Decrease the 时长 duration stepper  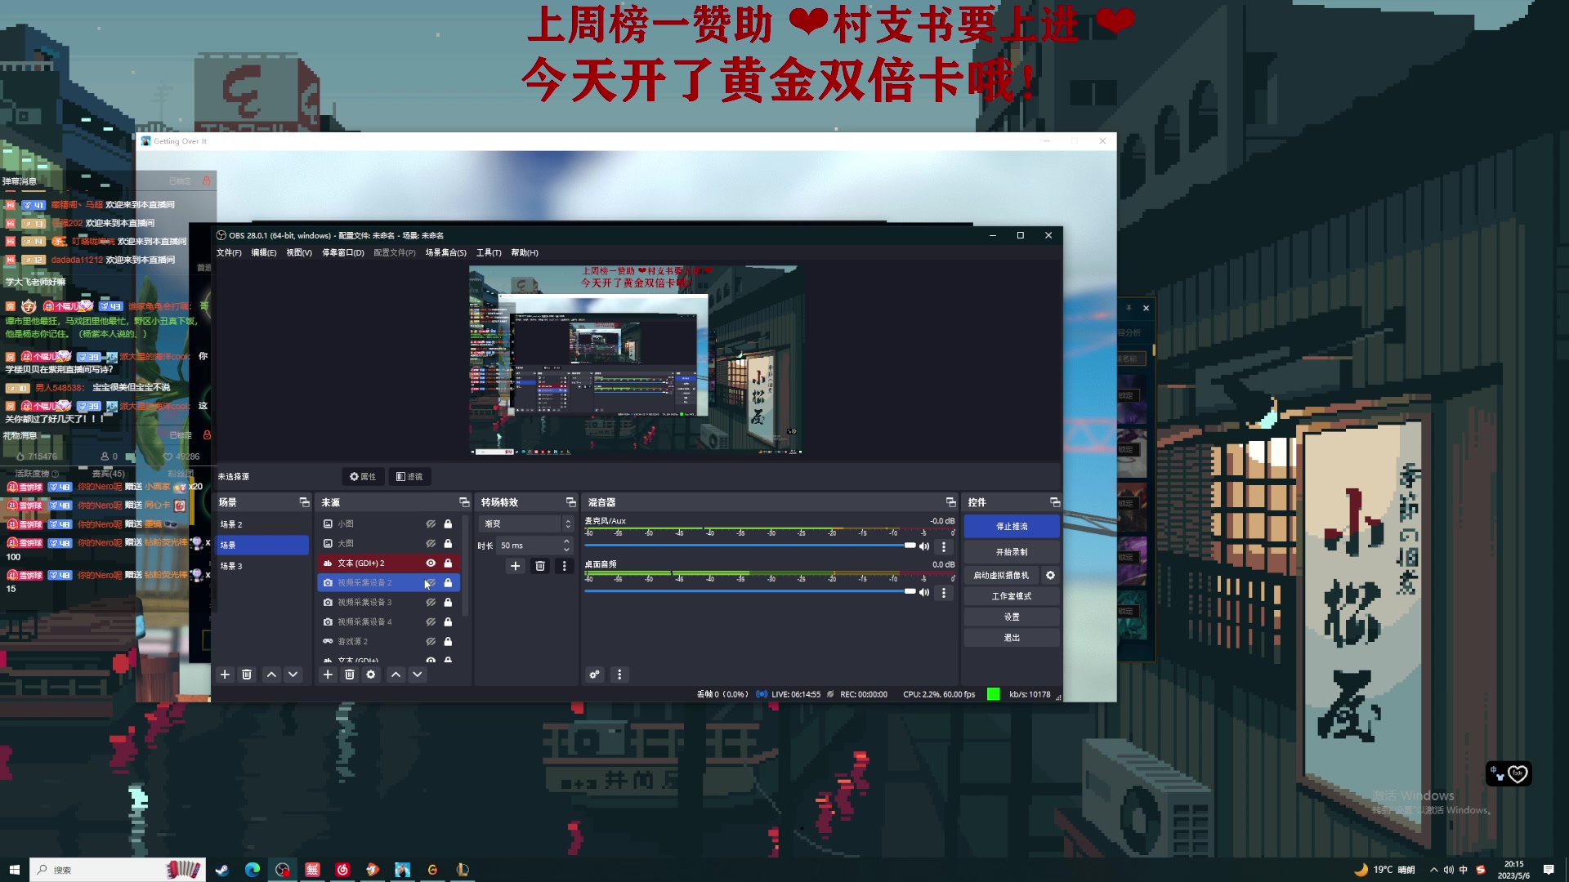566,550
